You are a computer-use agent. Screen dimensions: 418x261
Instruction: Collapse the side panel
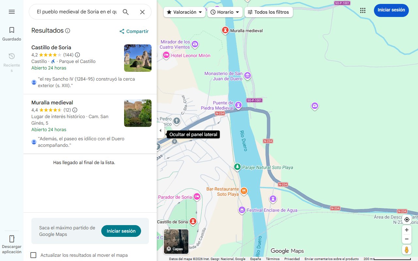tap(160, 131)
